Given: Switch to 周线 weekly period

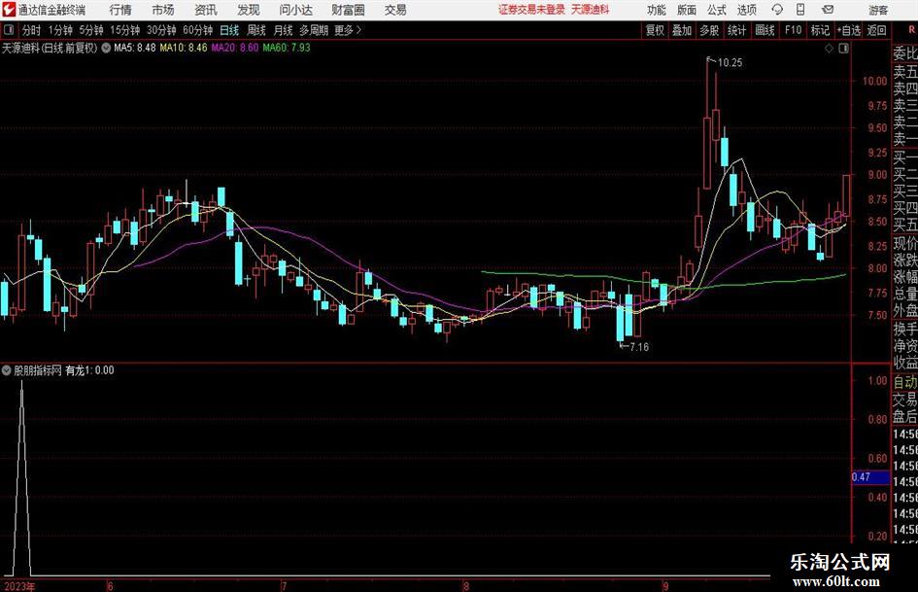Looking at the screenshot, I should pos(255,30).
